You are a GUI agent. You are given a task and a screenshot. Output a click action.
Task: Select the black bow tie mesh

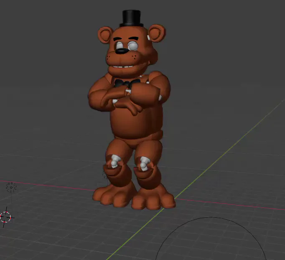[x=127, y=84]
